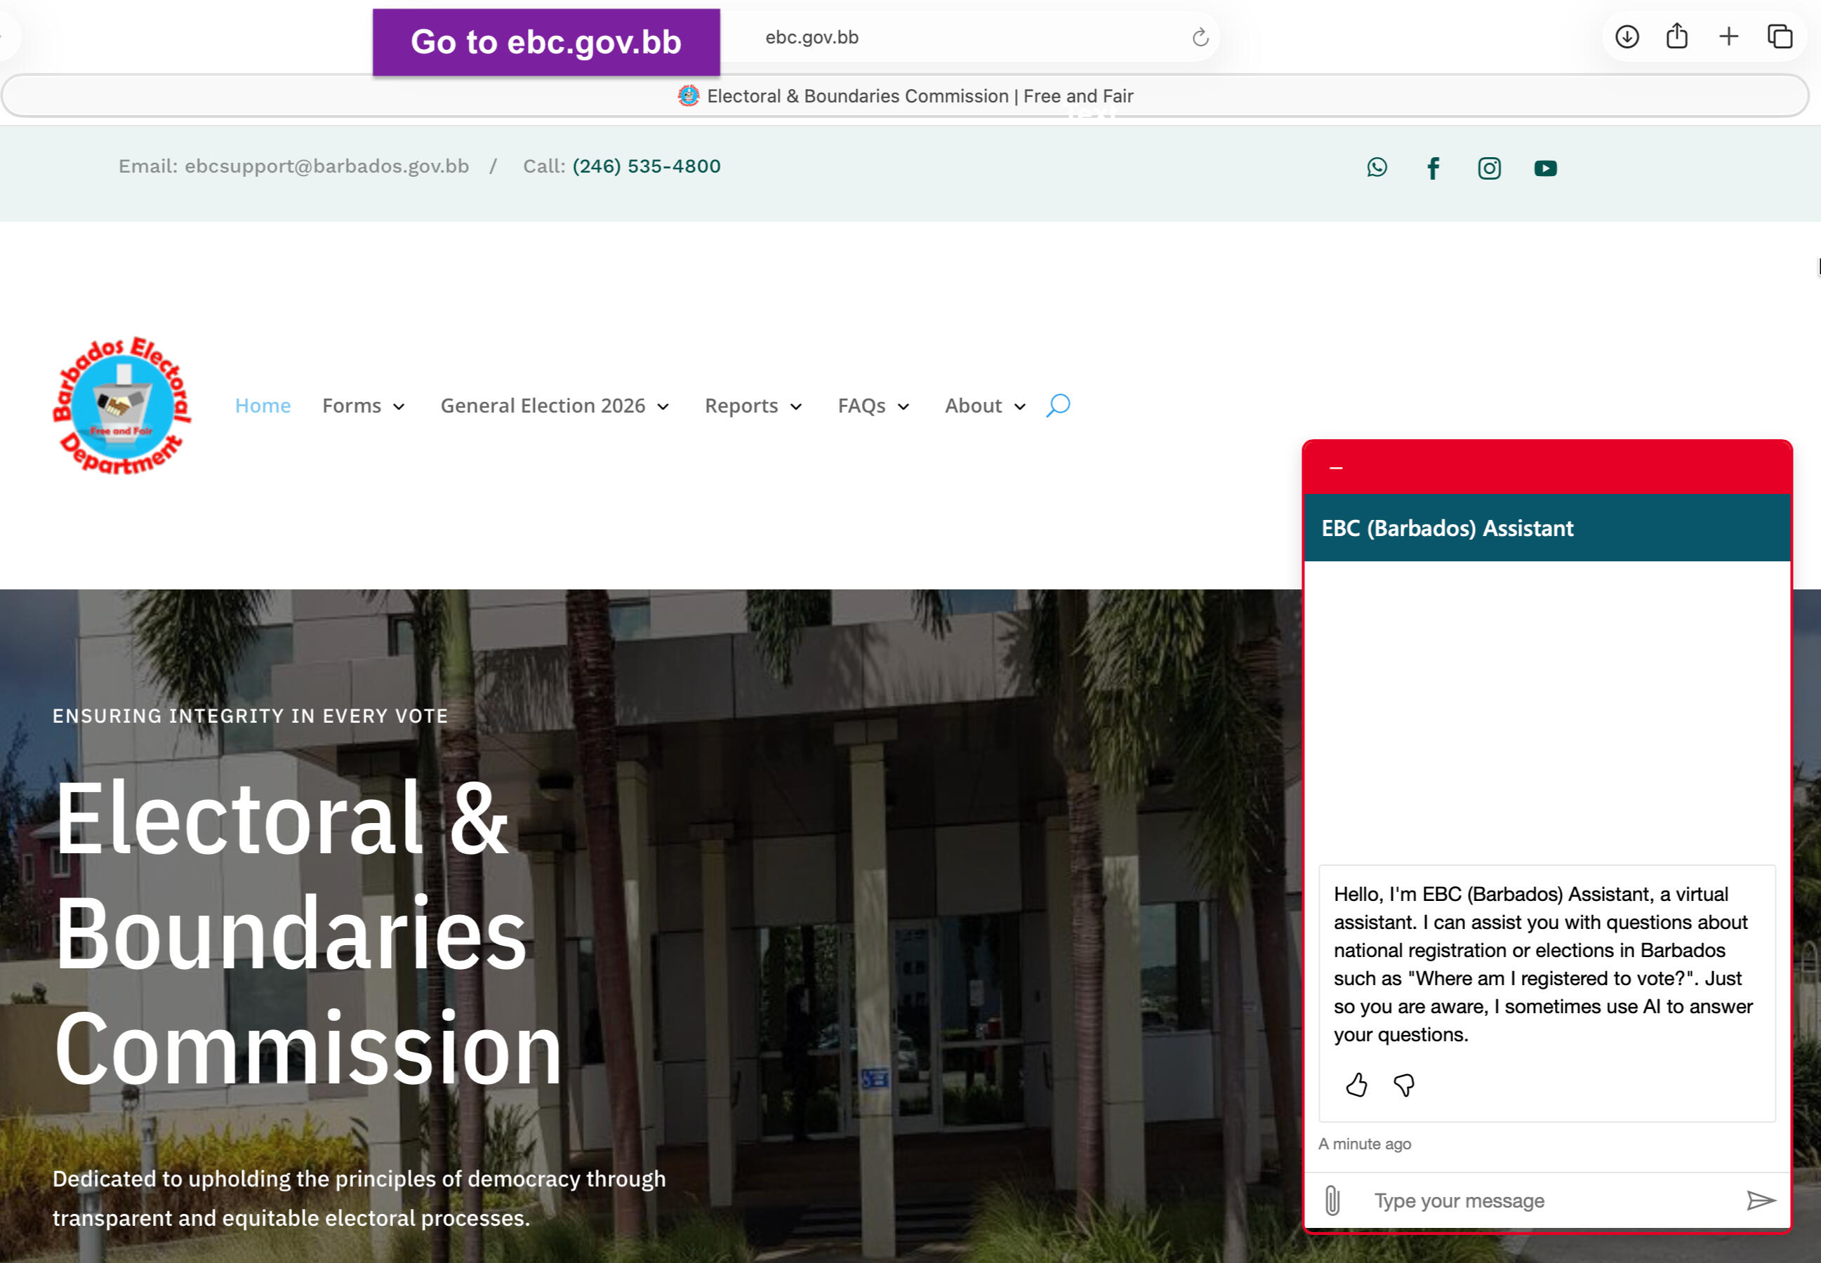Open the Facebook page icon

pos(1432,168)
